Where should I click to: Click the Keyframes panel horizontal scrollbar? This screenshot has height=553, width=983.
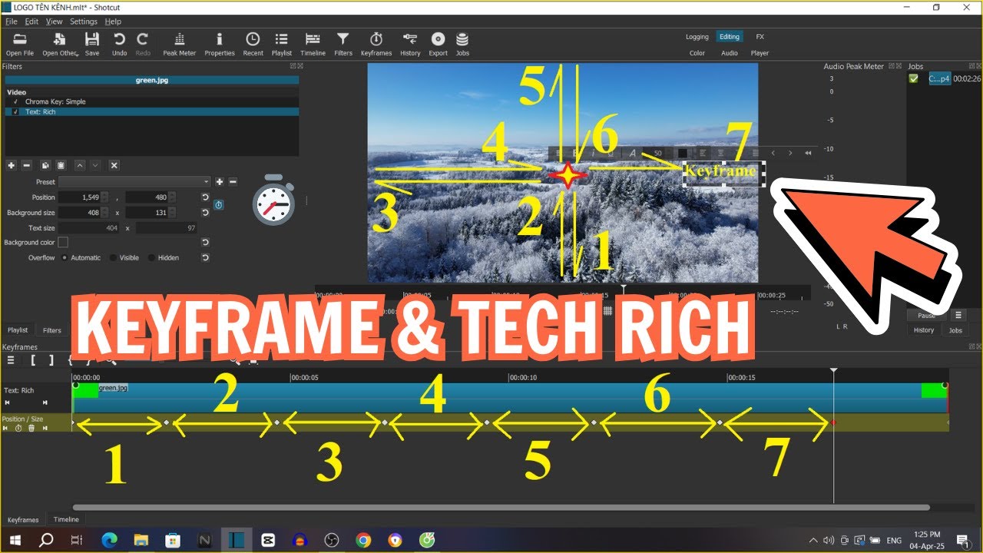coord(501,508)
